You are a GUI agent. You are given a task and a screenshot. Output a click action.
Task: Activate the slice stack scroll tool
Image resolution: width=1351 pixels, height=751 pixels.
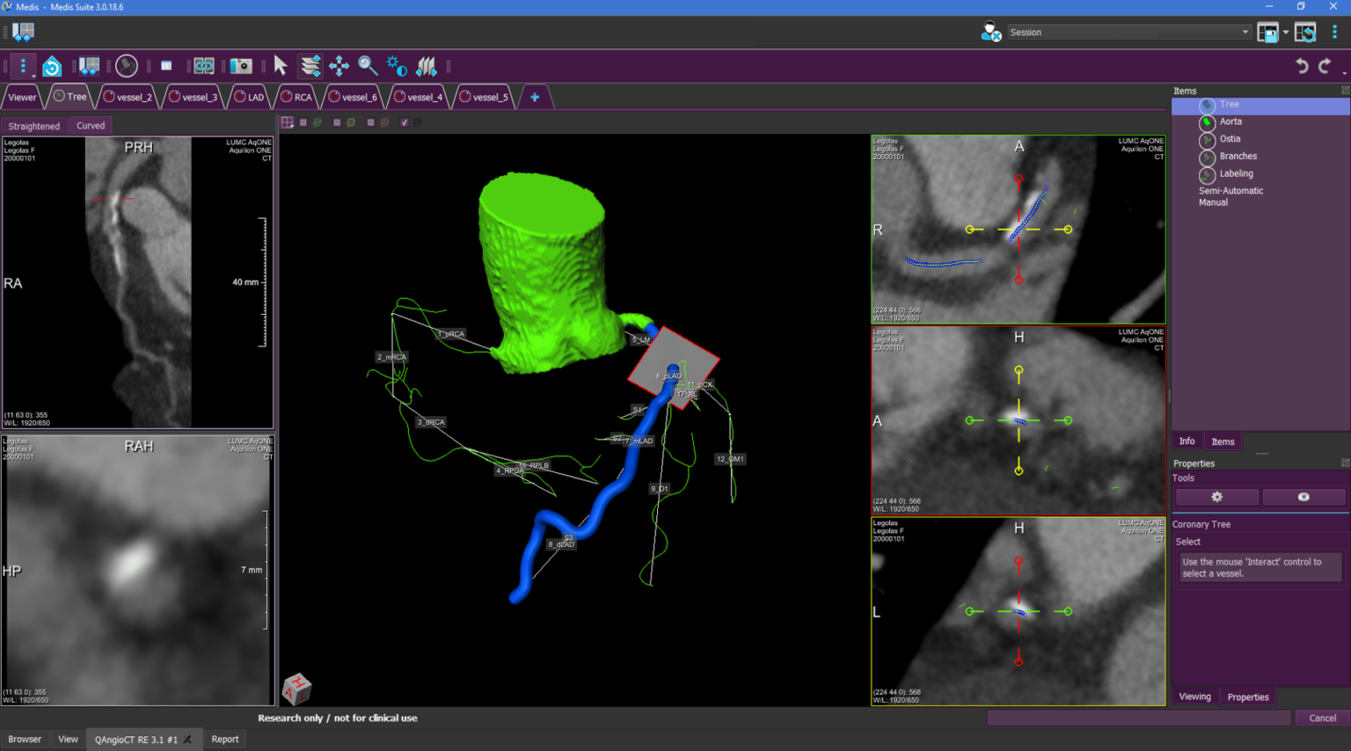pos(310,66)
